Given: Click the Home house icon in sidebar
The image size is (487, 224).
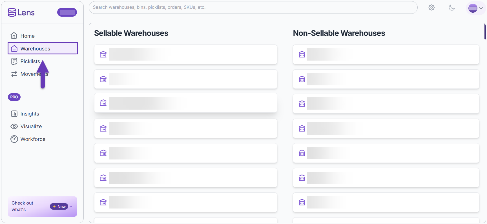Looking at the screenshot, I should [14, 36].
